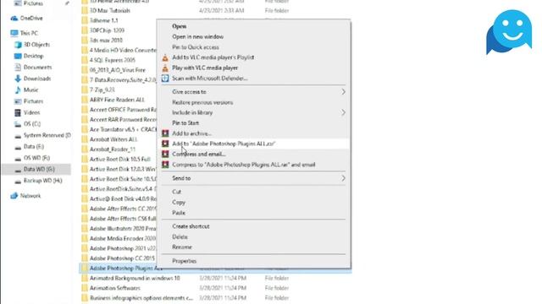Click the Pictures icon under This PC
Viewport: 542px width, 304px height.
click(x=18, y=101)
